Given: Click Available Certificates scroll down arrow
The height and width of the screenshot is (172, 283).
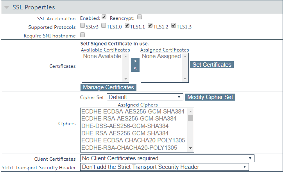Looking at the screenshot, I should 125,79.
